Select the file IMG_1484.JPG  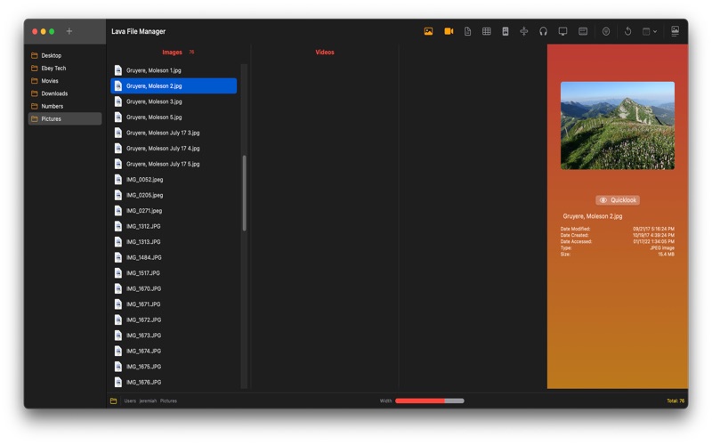pos(144,257)
